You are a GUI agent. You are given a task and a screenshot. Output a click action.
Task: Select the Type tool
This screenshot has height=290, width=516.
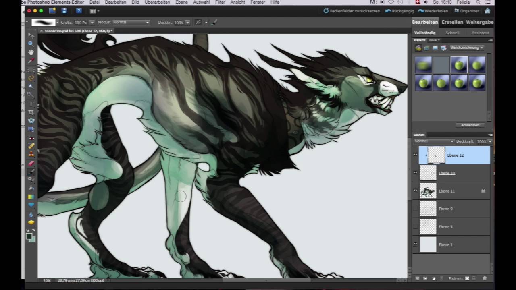pyautogui.click(x=31, y=104)
